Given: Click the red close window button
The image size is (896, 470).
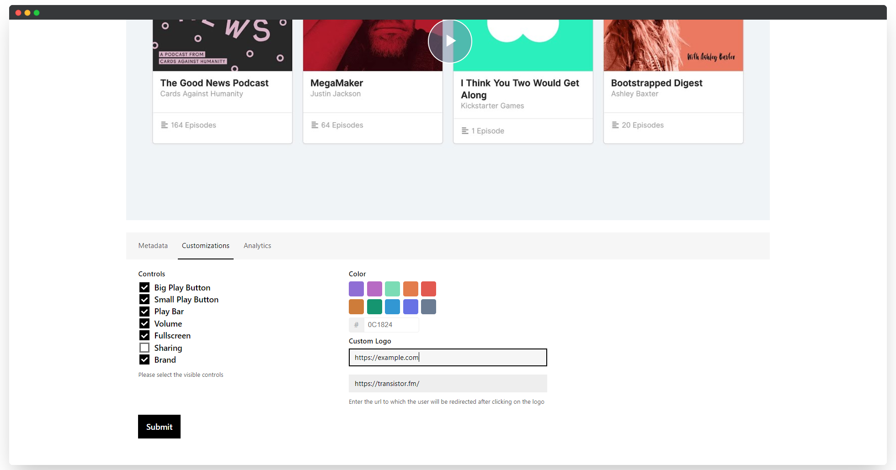Looking at the screenshot, I should pyautogui.click(x=18, y=13).
